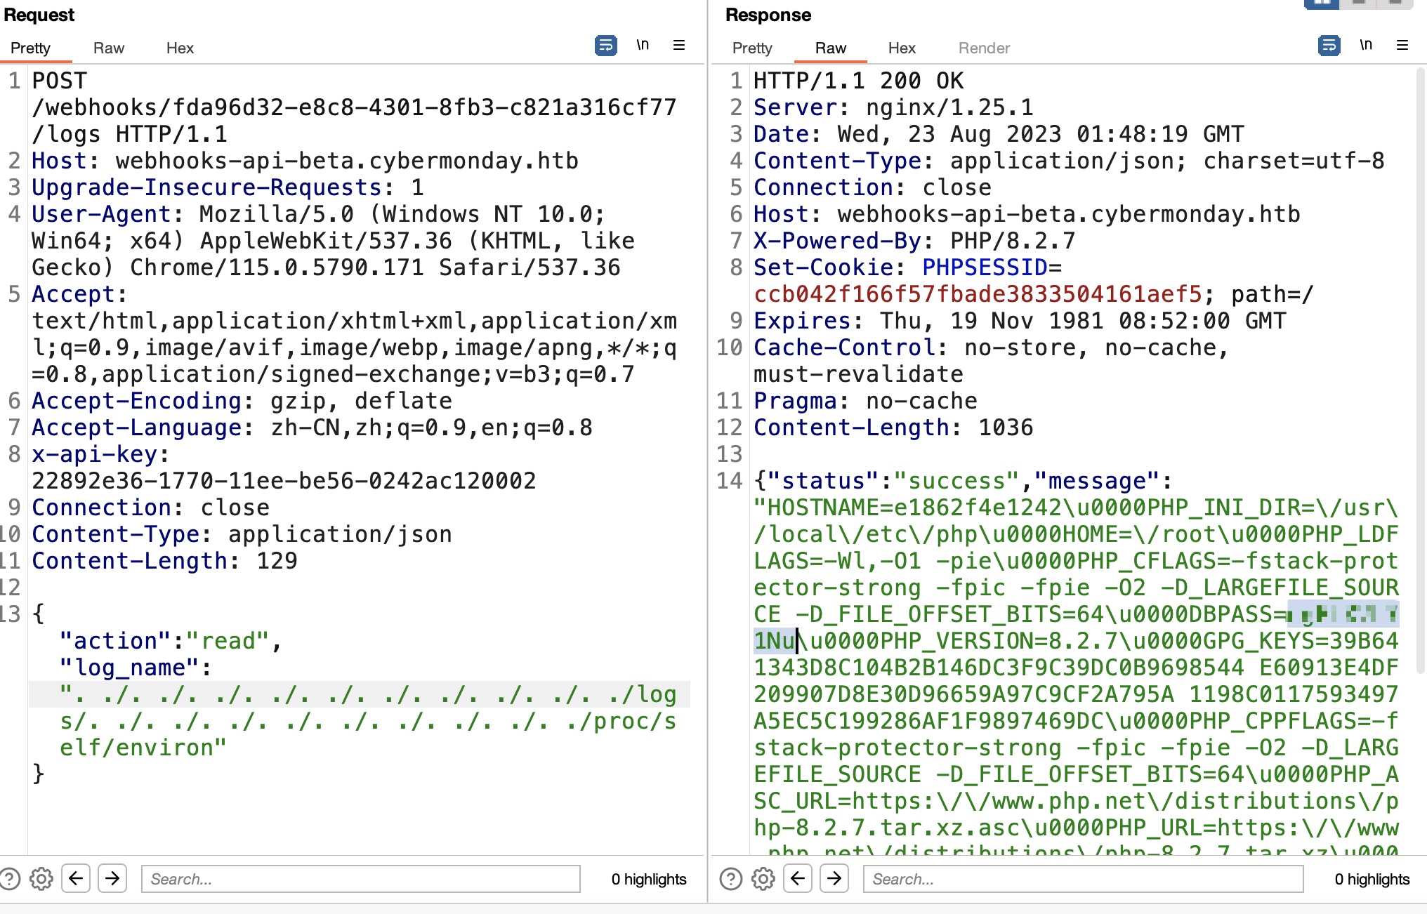Open Request panel hamburger options menu
1427x914 pixels.
[679, 46]
